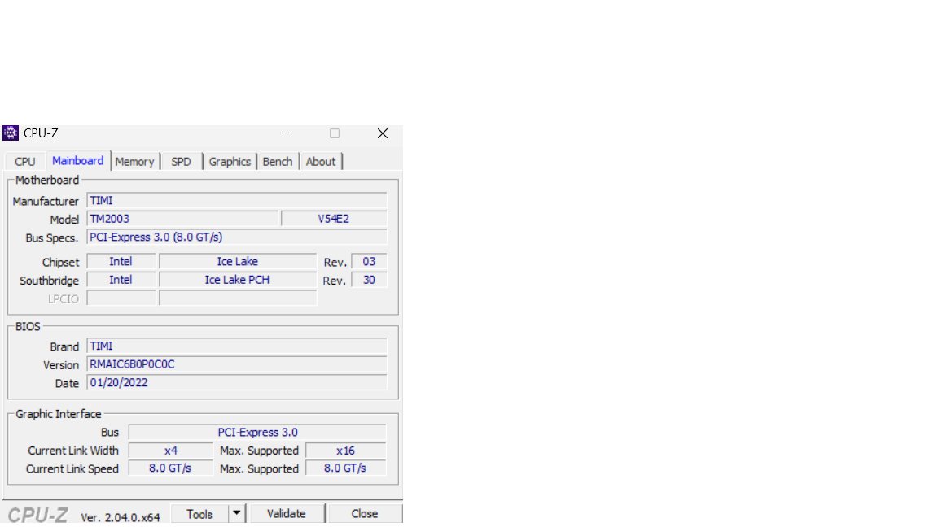The image size is (938, 527).
Task: Click the model revision V54E2
Action: (x=334, y=219)
